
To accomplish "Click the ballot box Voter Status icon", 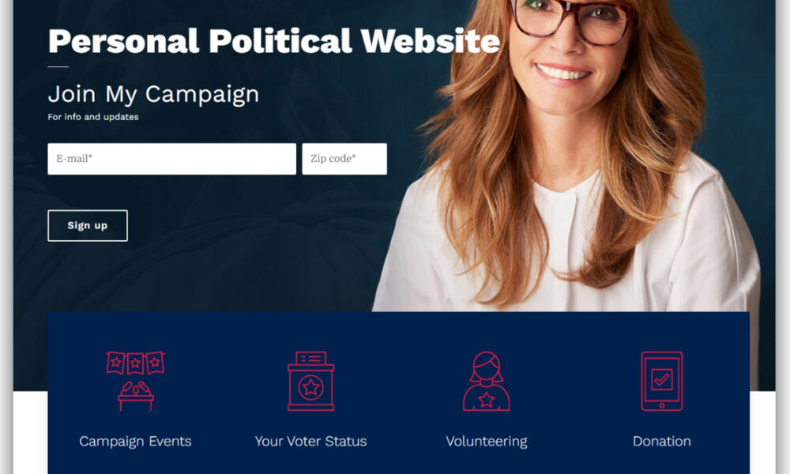I will click(x=310, y=381).
